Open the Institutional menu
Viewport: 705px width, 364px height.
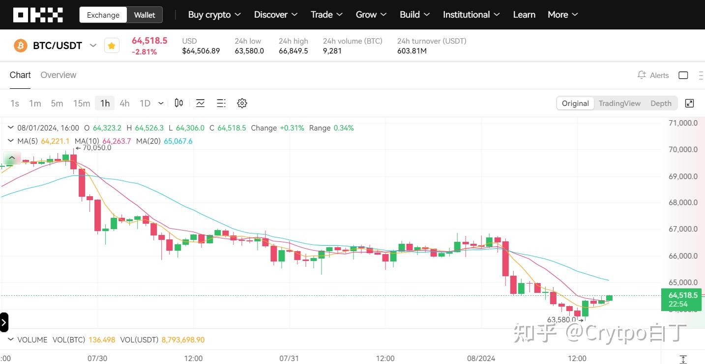coord(471,15)
